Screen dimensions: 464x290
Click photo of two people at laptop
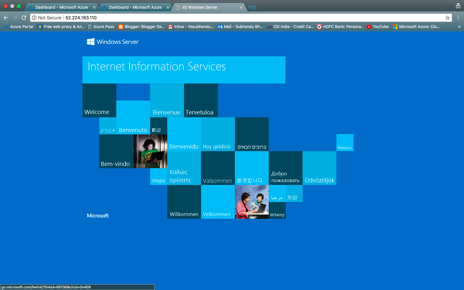click(252, 202)
